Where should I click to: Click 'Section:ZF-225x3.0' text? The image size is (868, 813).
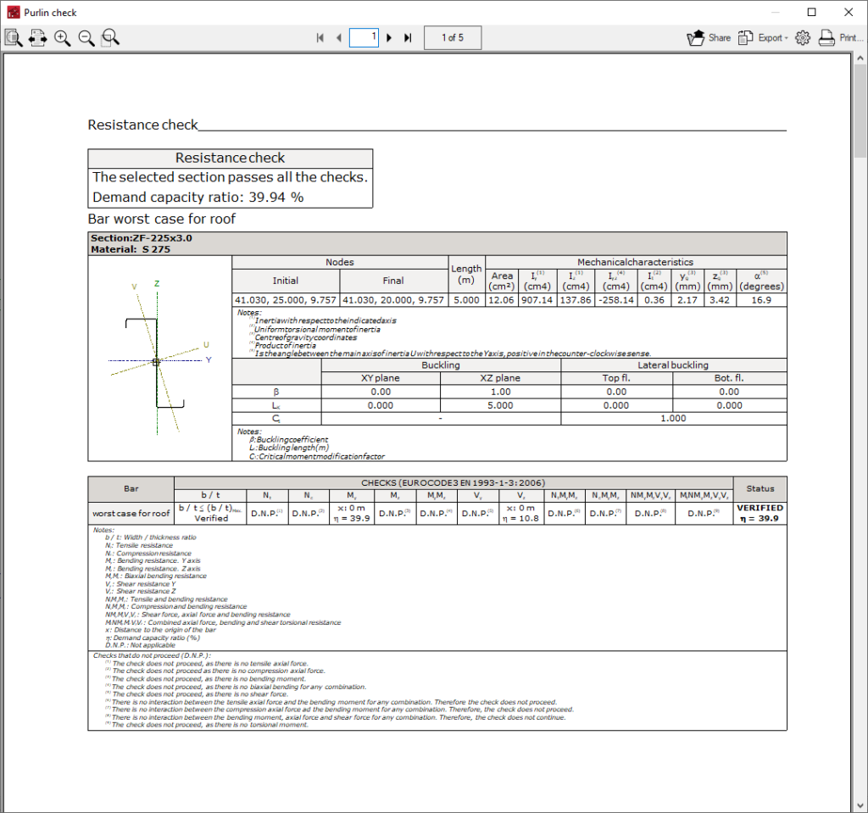coord(142,238)
